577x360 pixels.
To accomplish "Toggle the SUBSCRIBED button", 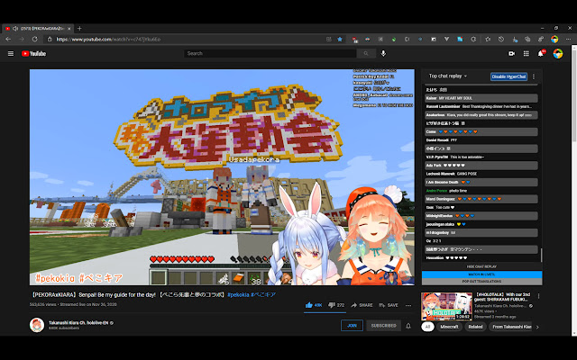I will click(x=383, y=326).
